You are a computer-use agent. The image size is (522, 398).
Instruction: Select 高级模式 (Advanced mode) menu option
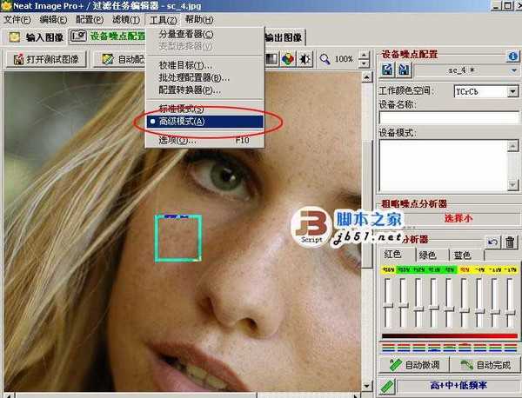point(182,122)
